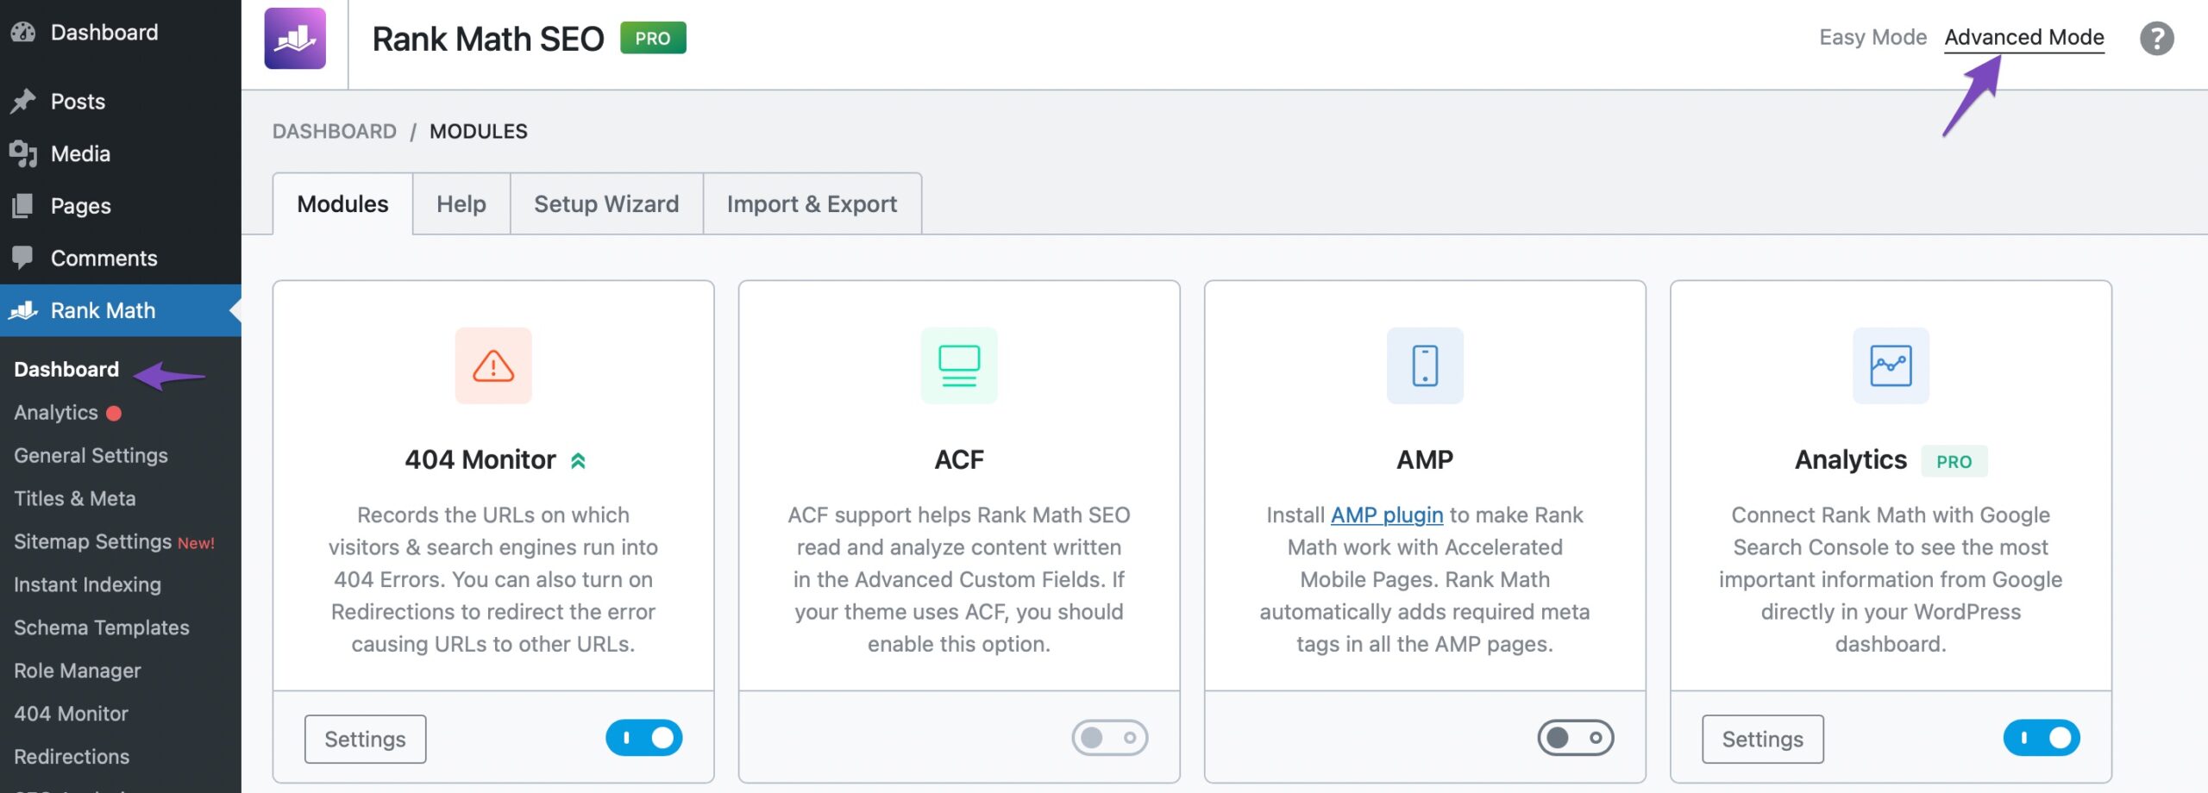Disable the Analytics module toggle
Viewport: 2208px width, 793px height.
click(x=2042, y=738)
